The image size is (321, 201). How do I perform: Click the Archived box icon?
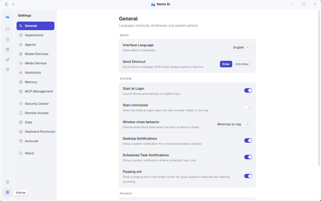21,141
